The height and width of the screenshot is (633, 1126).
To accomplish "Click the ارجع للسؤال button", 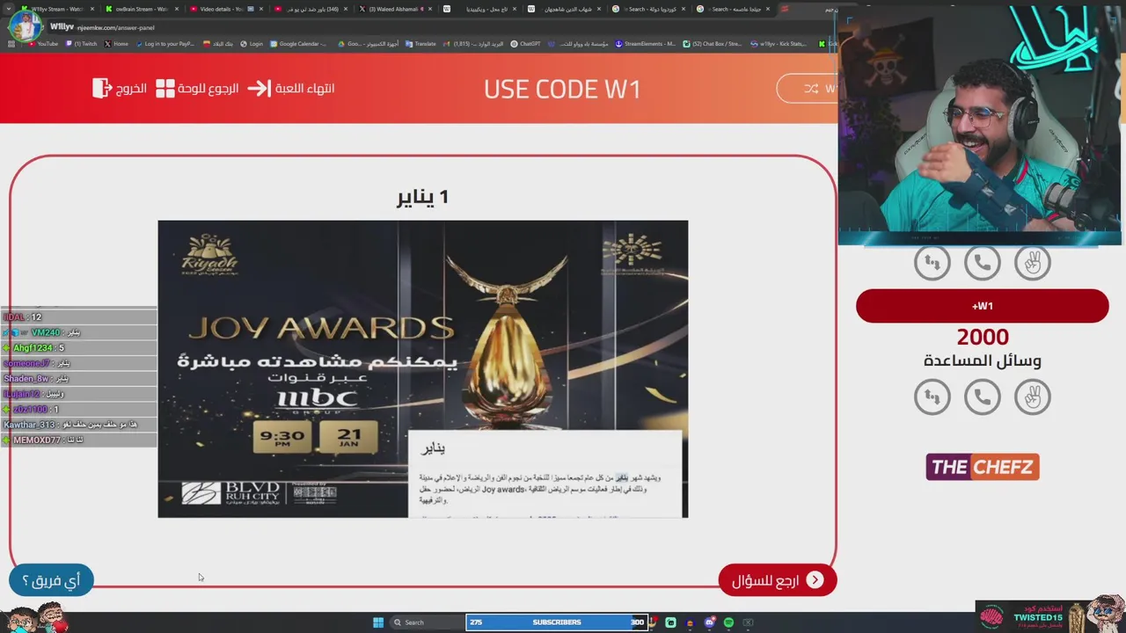I will (x=778, y=579).
